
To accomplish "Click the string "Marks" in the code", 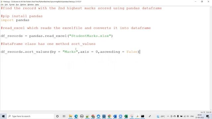I will [70, 52].
